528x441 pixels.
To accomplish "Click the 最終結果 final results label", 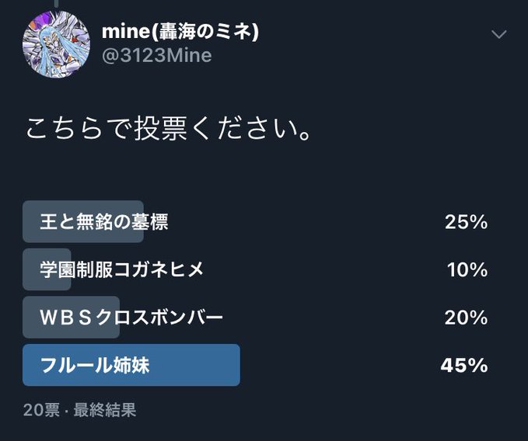I will pyautogui.click(x=105, y=410).
